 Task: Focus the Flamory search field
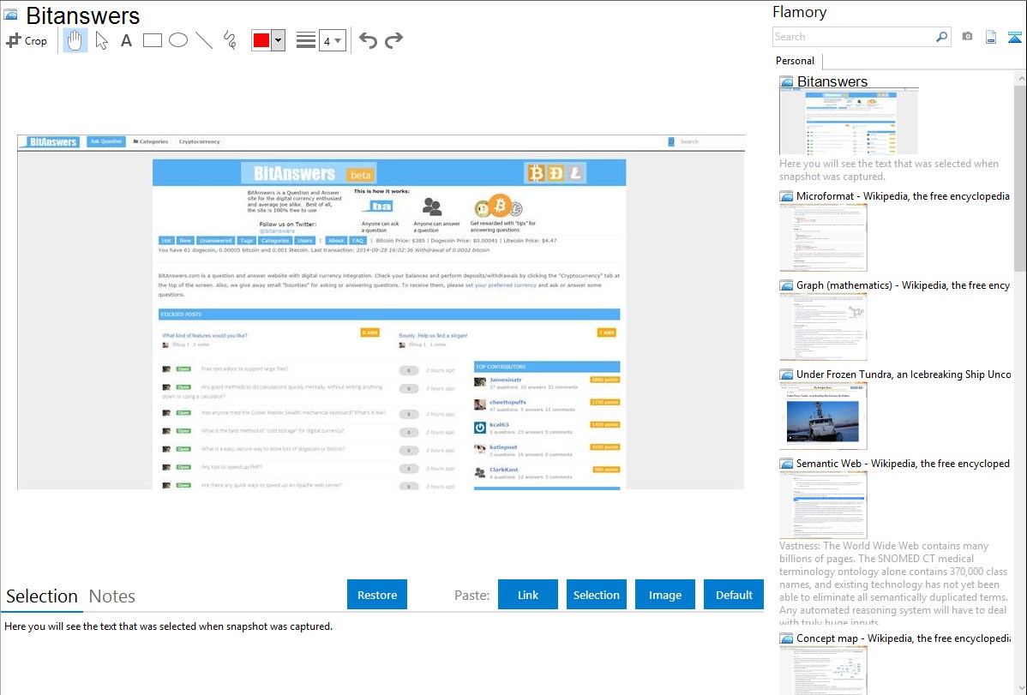pyautogui.click(x=853, y=37)
